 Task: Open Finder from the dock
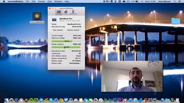tap(6, 100)
